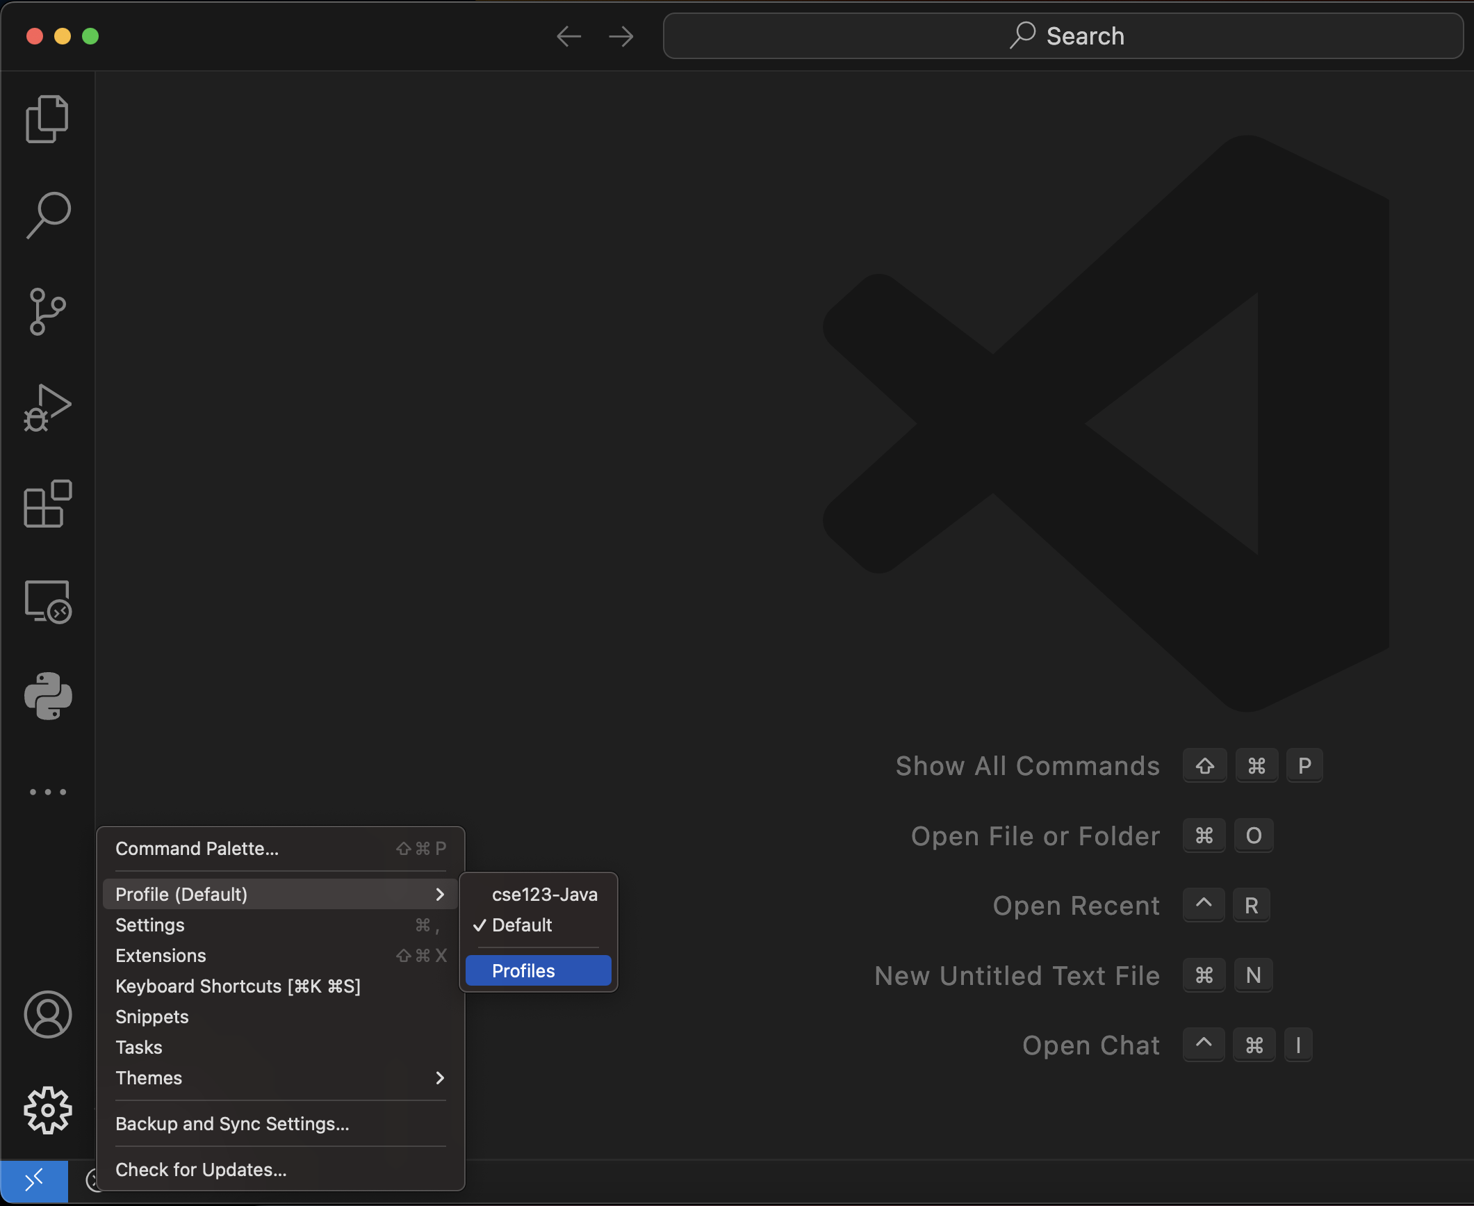This screenshot has height=1206, width=1474.
Task: Open the Explorer sidebar icon
Action: 48,118
